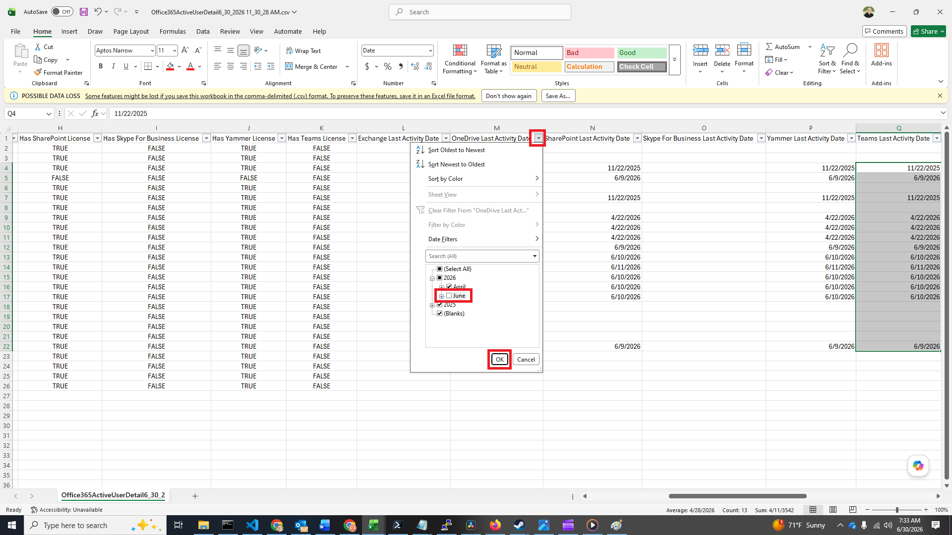Uncheck the April checkbox
Image resolution: width=952 pixels, height=535 pixels.
click(449, 286)
